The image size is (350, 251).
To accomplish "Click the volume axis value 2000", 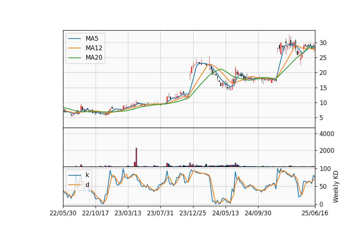I will click(327, 151).
